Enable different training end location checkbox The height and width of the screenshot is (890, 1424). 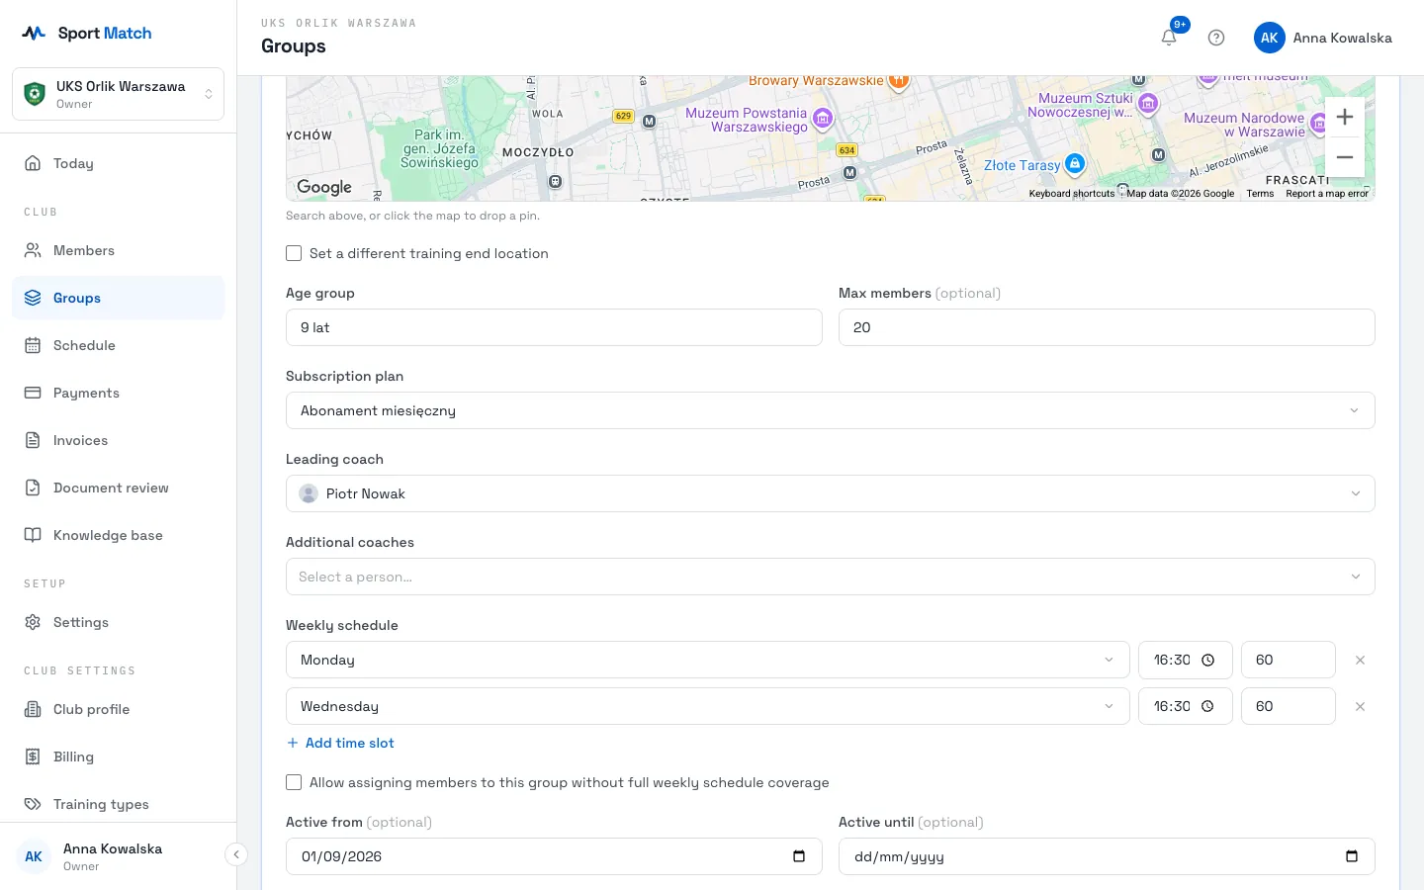pos(294,253)
